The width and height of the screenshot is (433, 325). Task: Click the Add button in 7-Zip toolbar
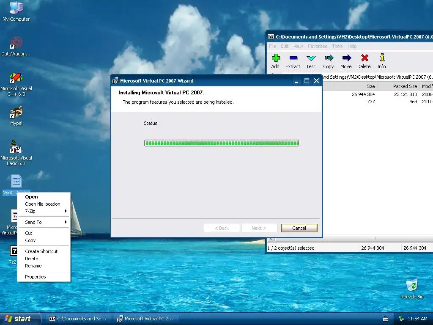[275, 61]
